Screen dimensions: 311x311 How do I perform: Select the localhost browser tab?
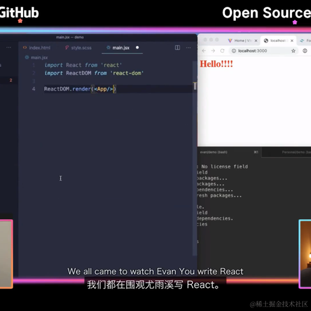[279, 41]
